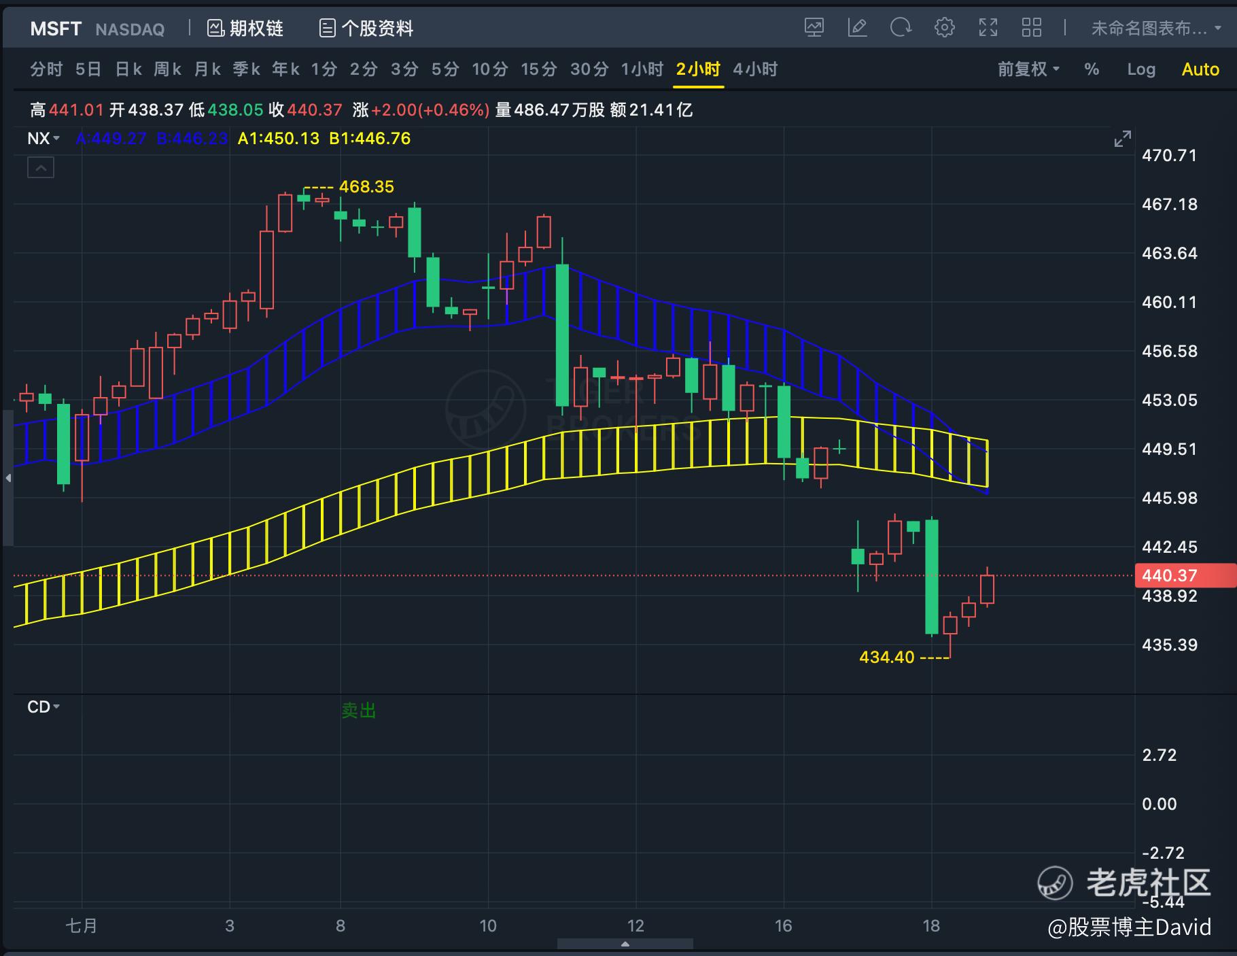The height and width of the screenshot is (956, 1237).
Task: Click the @股票博主David author handle
Action: [x=1130, y=927]
